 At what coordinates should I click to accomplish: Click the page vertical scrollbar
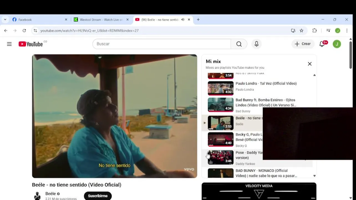[350, 55]
